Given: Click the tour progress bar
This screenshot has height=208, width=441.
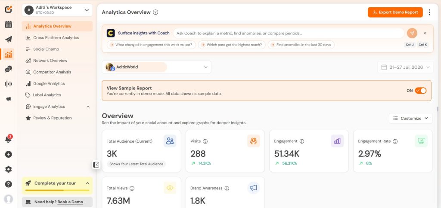Looking at the screenshot, I should [57, 190].
